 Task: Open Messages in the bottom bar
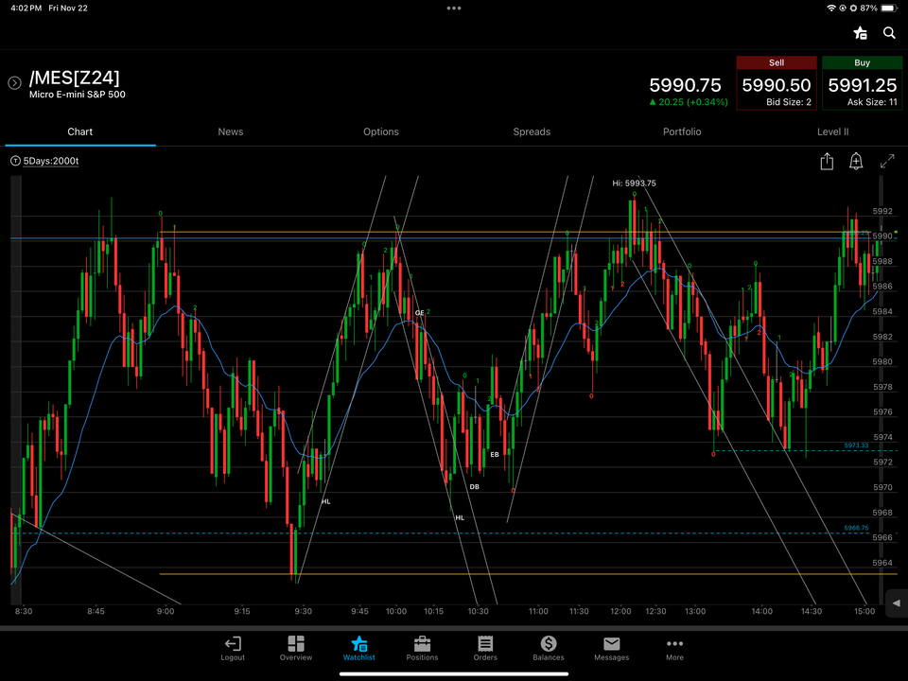612,649
